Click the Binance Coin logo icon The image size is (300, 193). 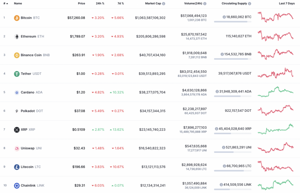click(17, 55)
